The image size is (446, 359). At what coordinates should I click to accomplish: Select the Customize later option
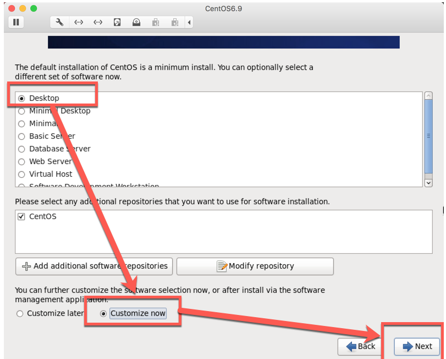tap(20, 313)
